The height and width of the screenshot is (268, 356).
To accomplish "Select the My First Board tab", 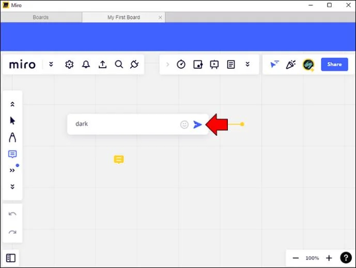I will coord(123,17).
